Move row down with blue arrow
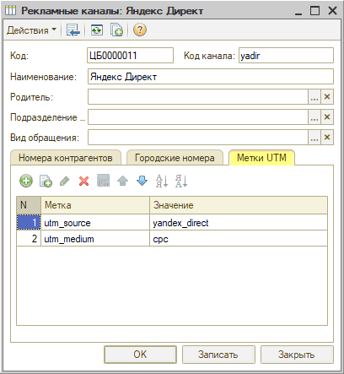The height and width of the screenshot is (374, 344). (142, 181)
